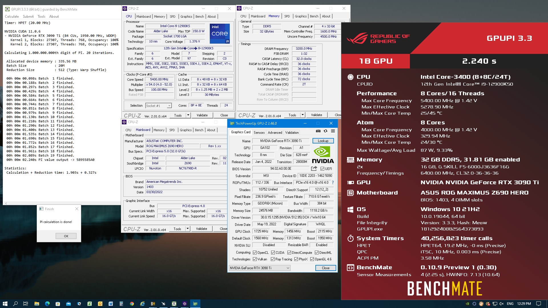548x308 pixels.
Task: Click Close button at bottom of GPU-Z
Action: pos(325,268)
